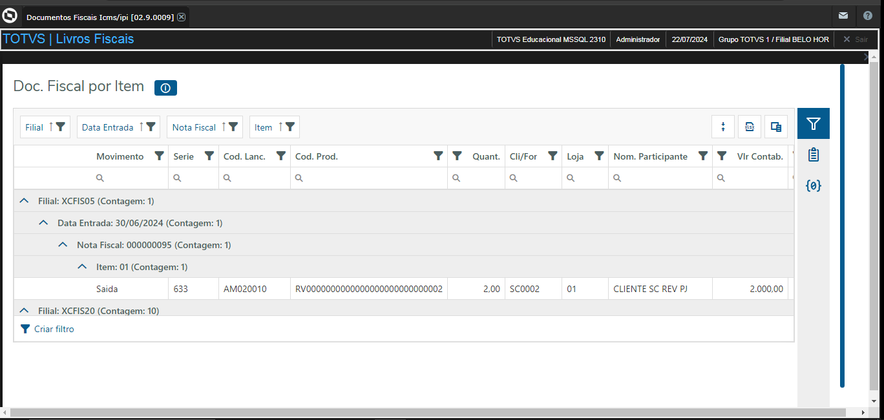Screen dimensions: 884x420
Task: Collapse Data Entrada: 30/06/2024 group
Action: click(x=43, y=223)
